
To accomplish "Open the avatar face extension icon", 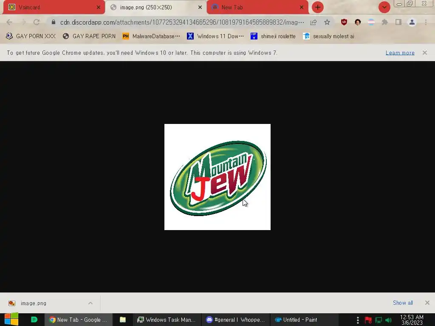I will pyautogui.click(x=358, y=22).
